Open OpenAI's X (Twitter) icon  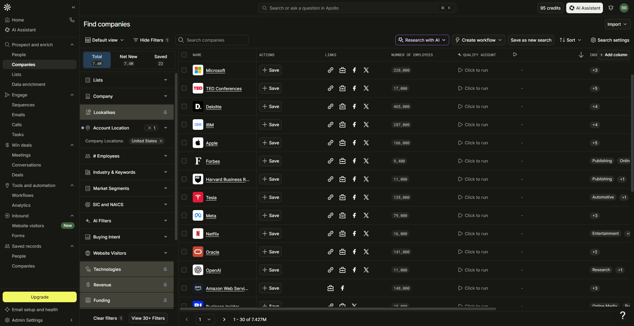366,270
